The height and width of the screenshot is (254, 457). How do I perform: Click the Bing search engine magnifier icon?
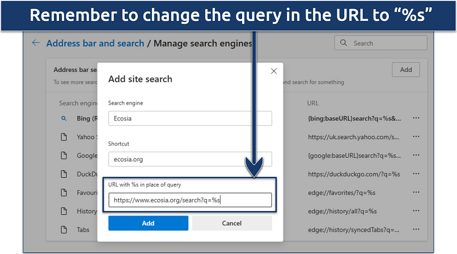pos(64,119)
